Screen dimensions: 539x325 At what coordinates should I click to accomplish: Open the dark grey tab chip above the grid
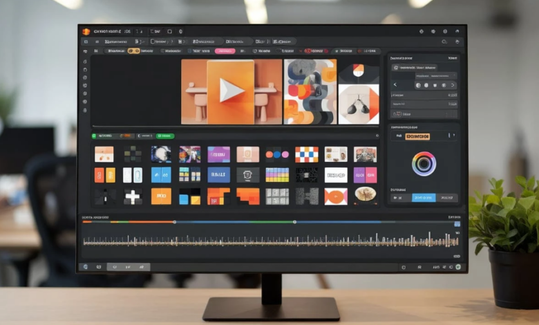click(x=145, y=136)
